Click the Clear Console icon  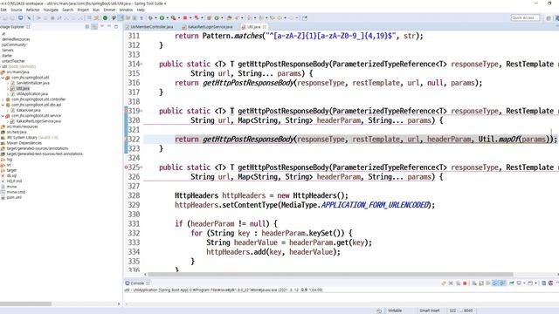tap(474, 283)
